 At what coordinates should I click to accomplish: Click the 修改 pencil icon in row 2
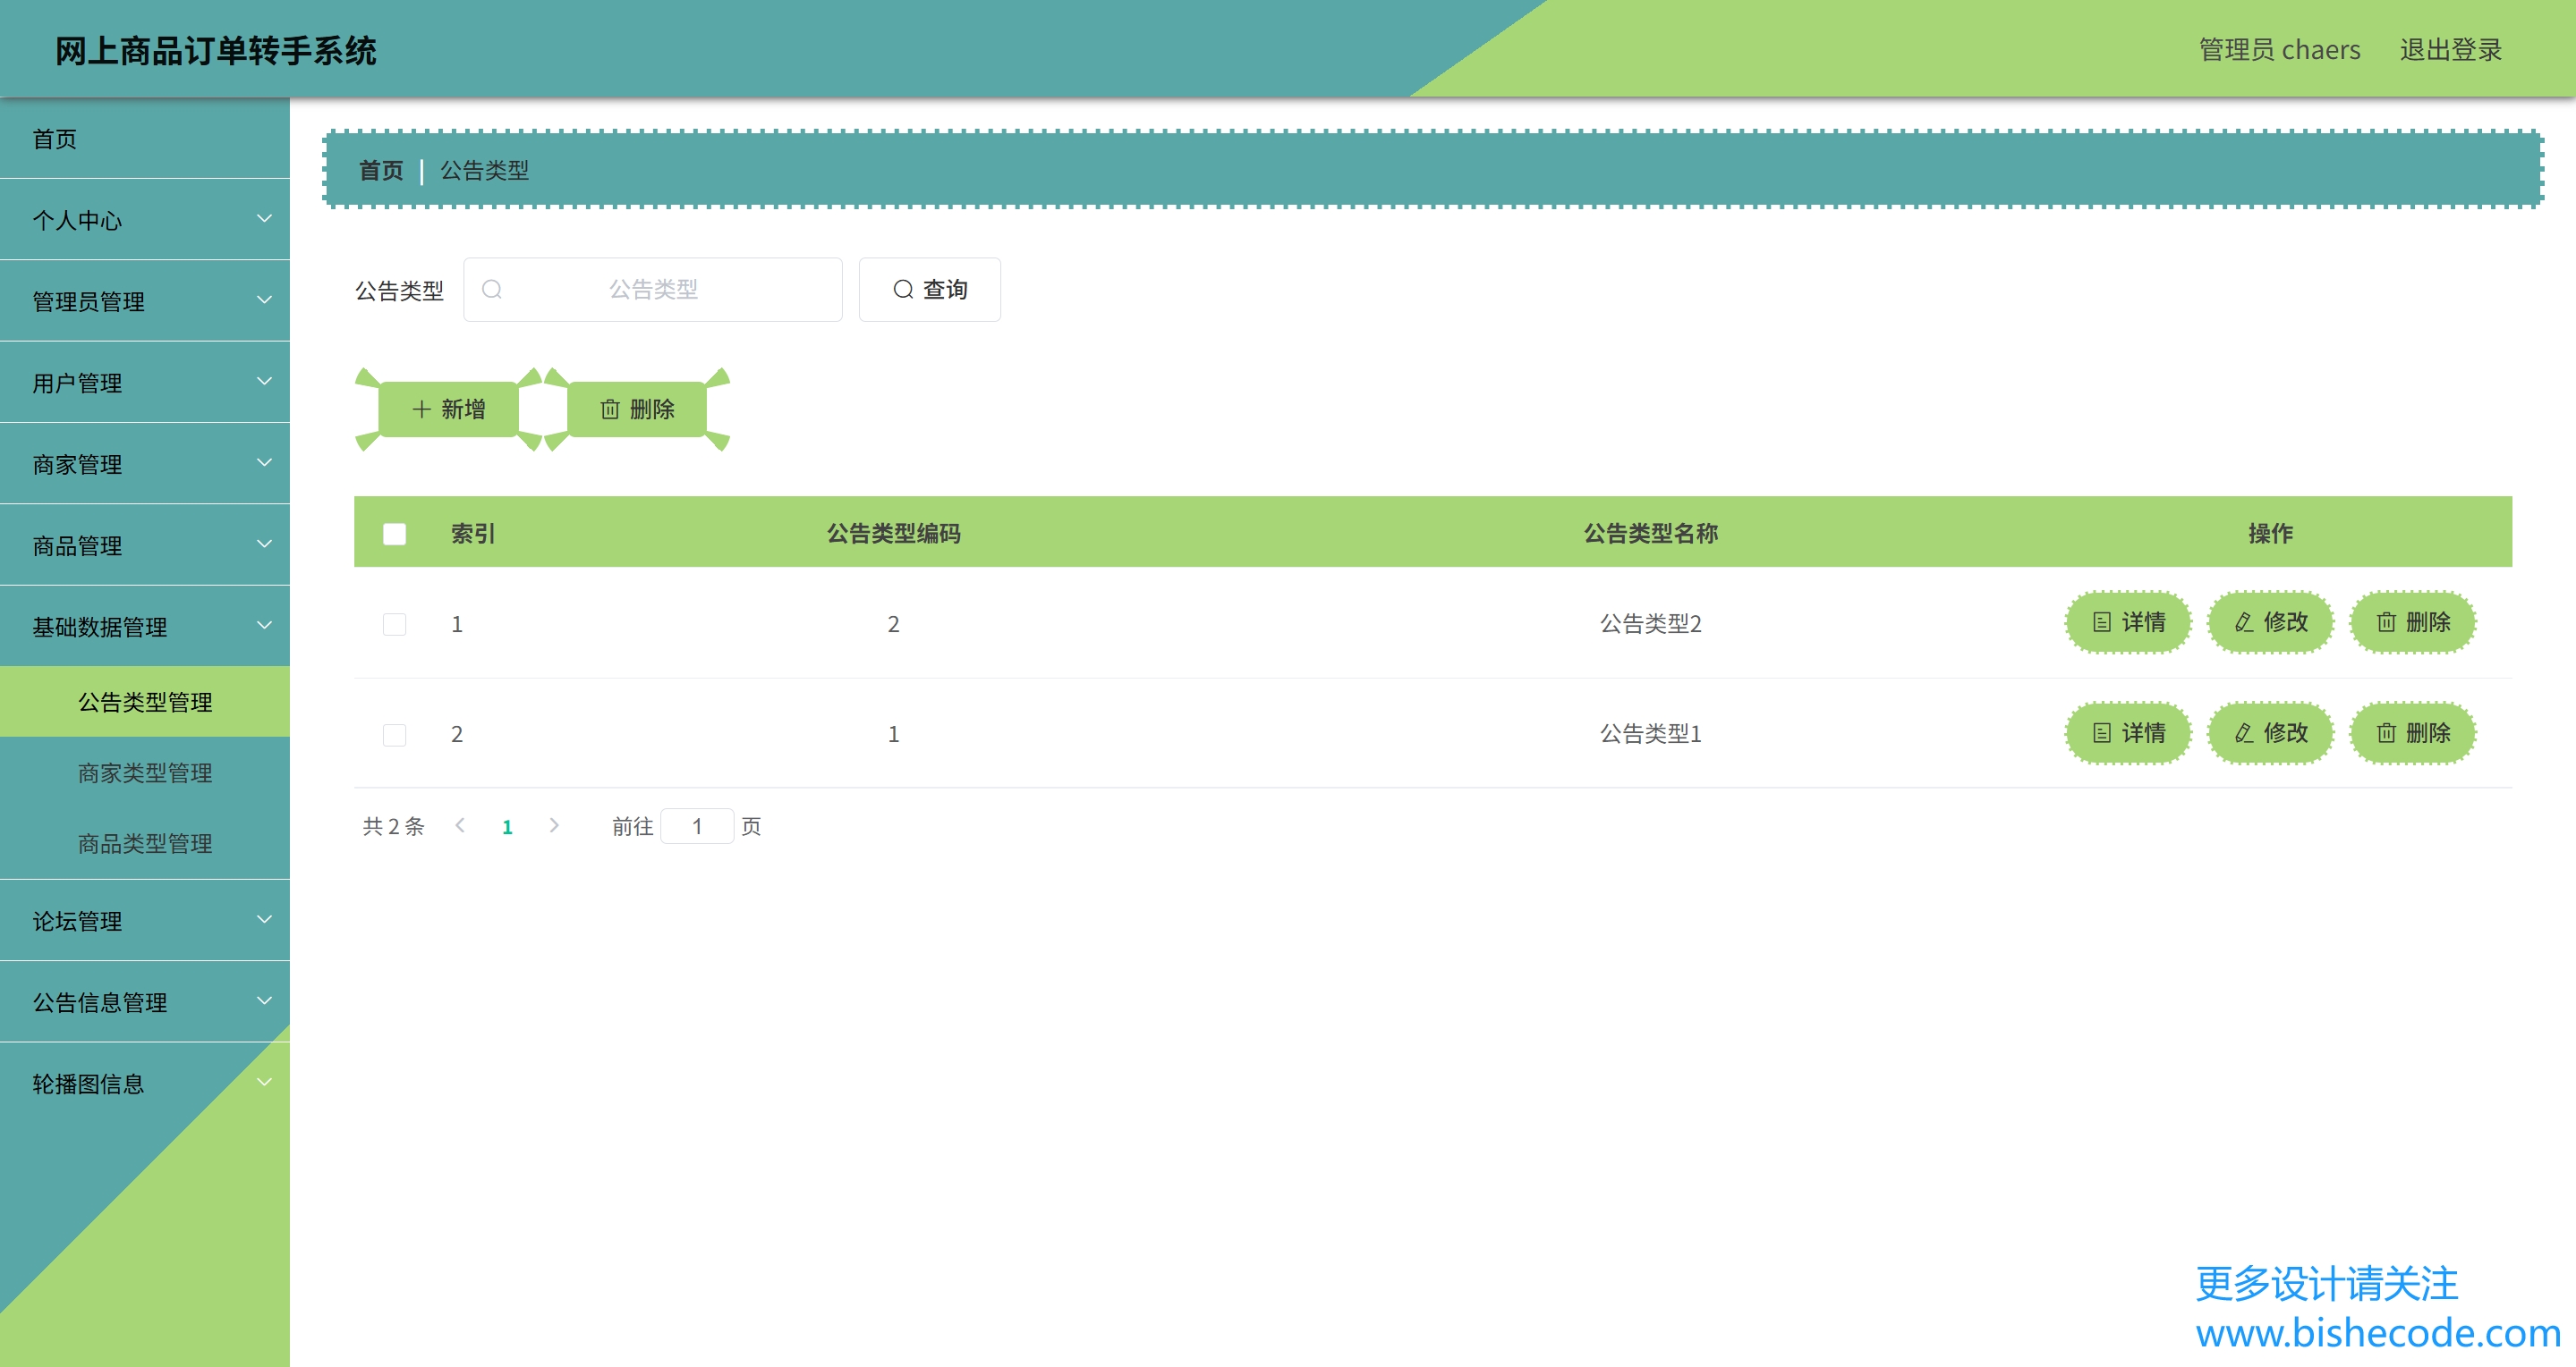2243,733
